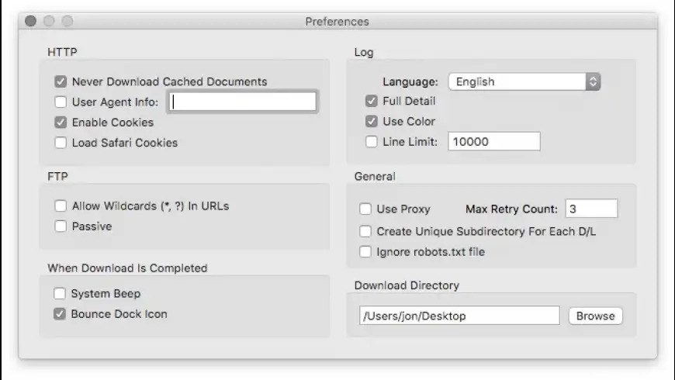The height and width of the screenshot is (380, 675).
Task: Enable the Use Proxy checkbox
Action: pyautogui.click(x=365, y=209)
